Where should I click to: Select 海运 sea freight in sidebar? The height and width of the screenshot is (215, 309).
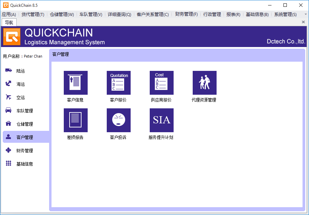pyautogui.click(x=20, y=84)
